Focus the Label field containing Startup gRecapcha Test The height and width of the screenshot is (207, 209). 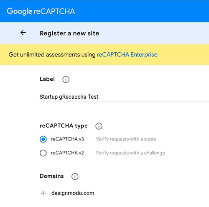point(124,97)
